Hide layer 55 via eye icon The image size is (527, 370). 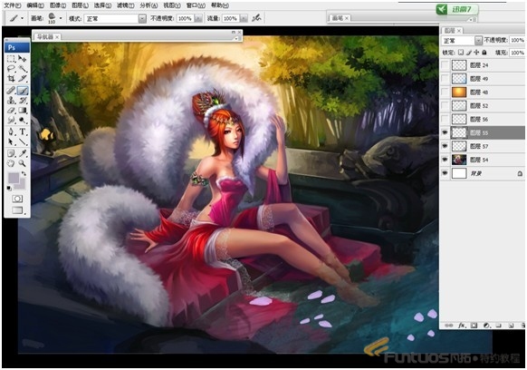(x=445, y=132)
